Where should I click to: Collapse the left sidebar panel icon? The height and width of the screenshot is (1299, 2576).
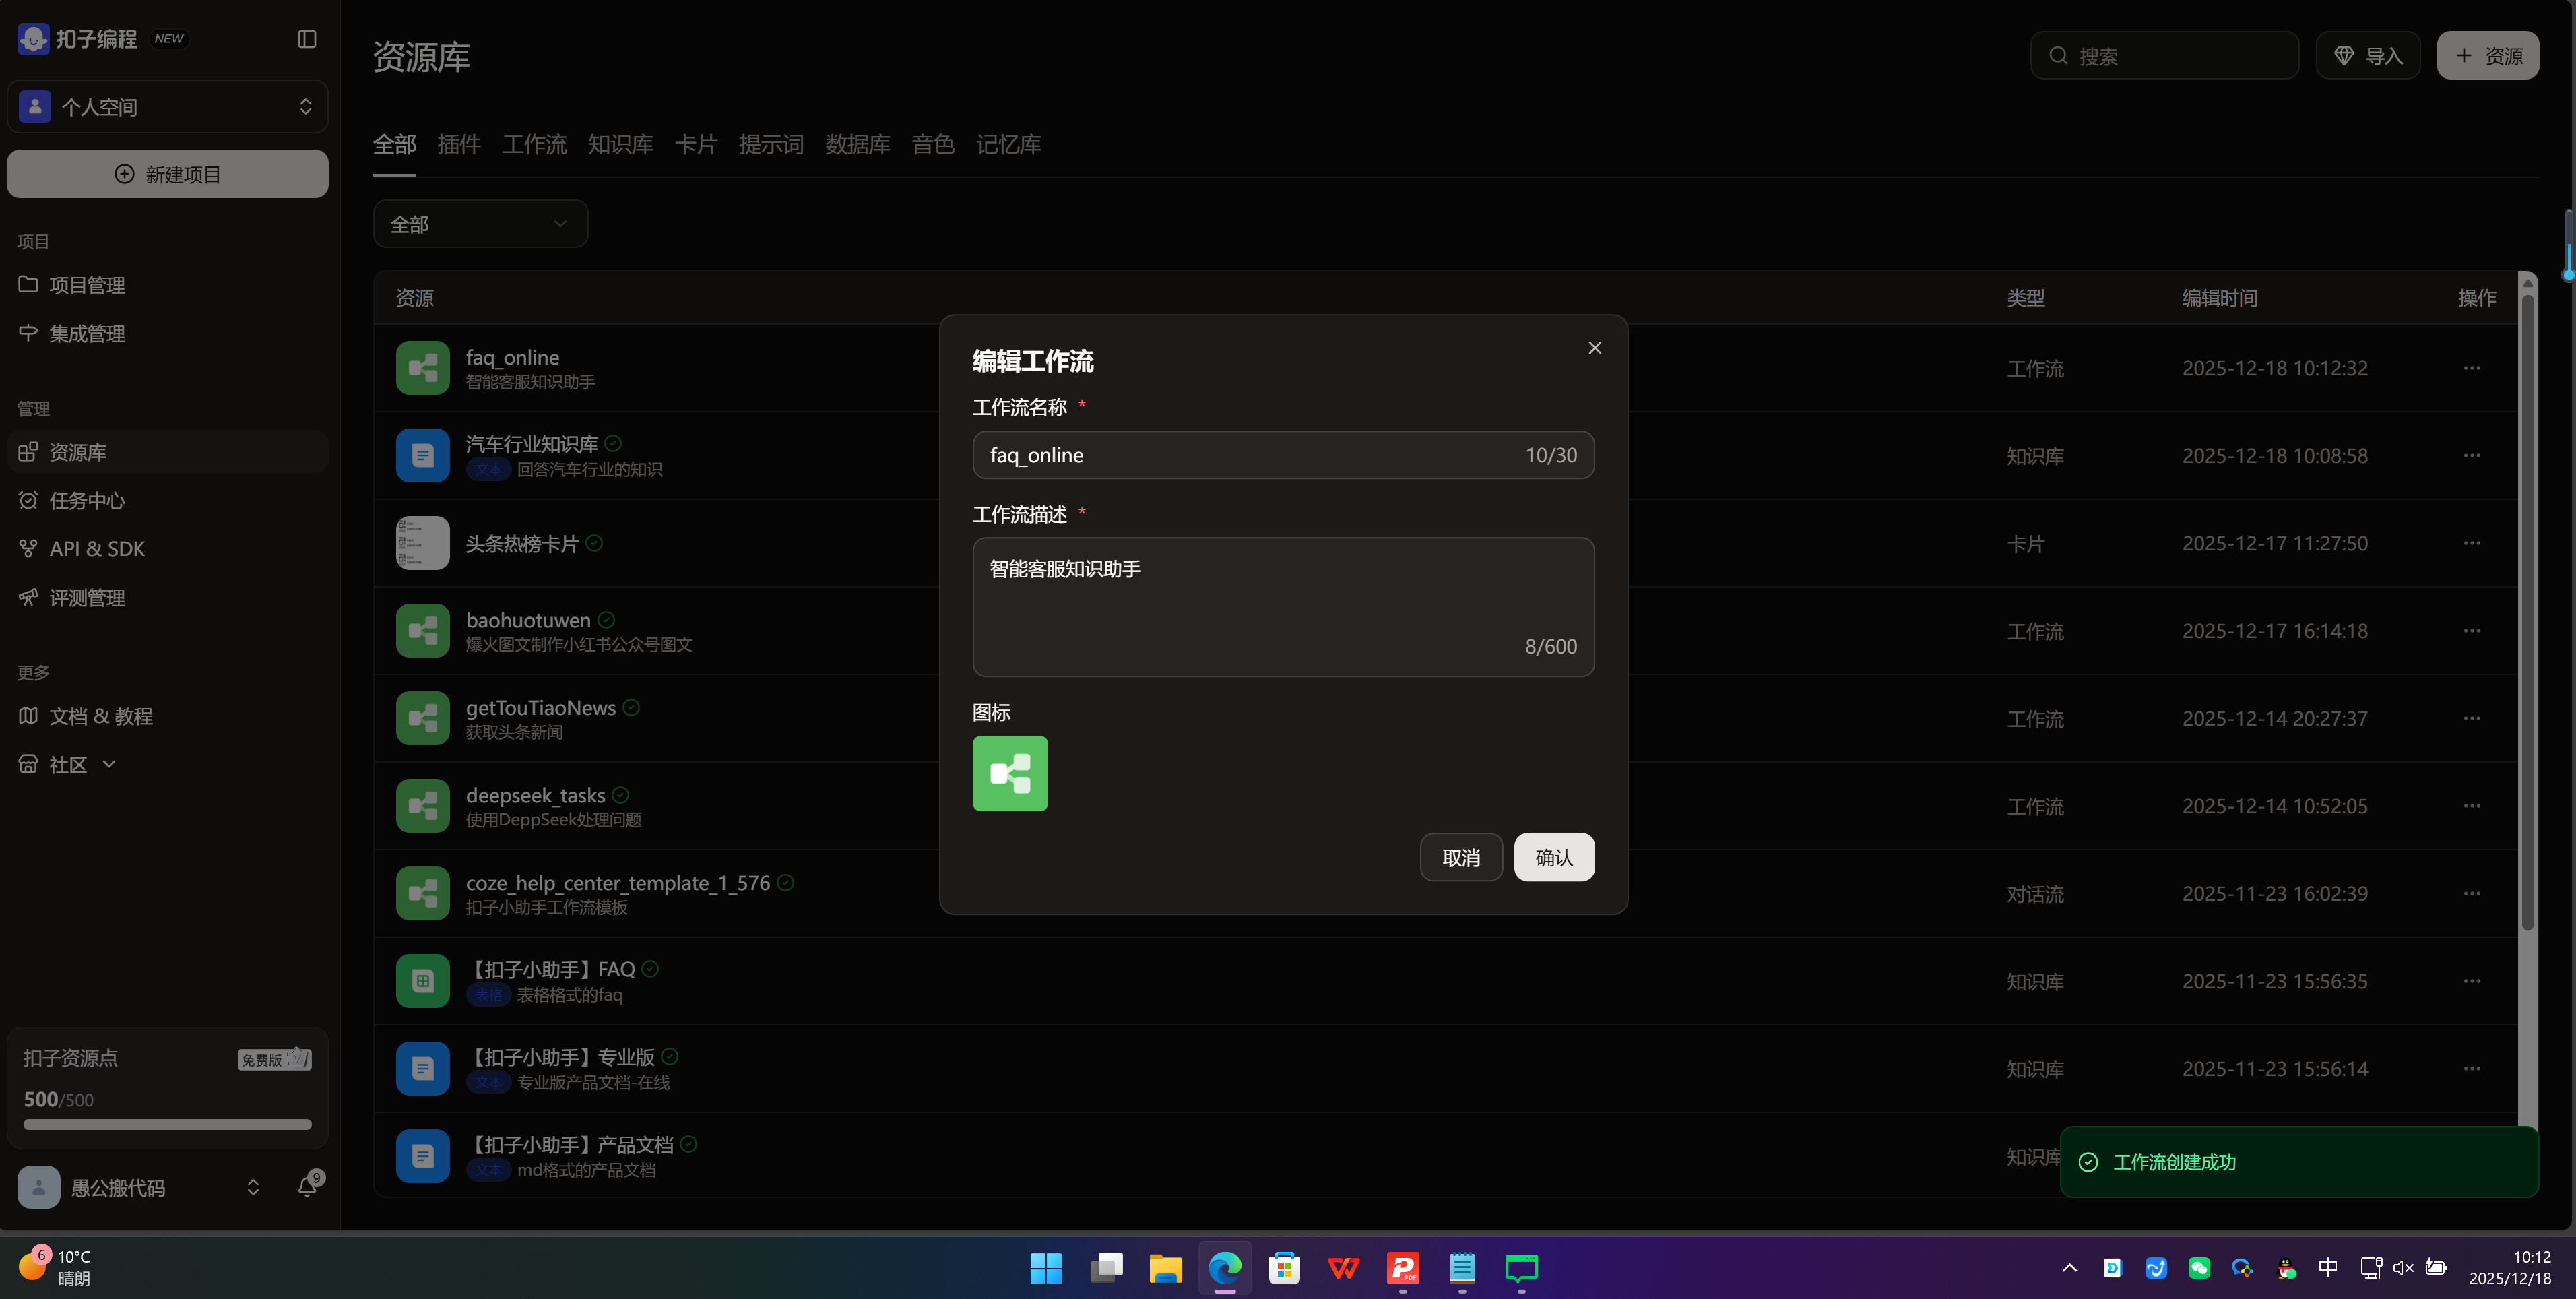tap(307, 39)
